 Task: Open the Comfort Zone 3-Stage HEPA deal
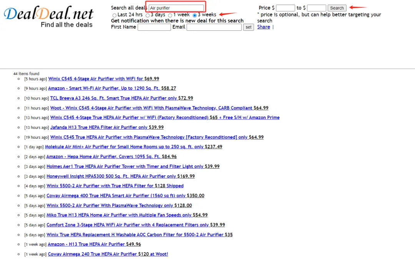pyautogui.click(x=136, y=225)
